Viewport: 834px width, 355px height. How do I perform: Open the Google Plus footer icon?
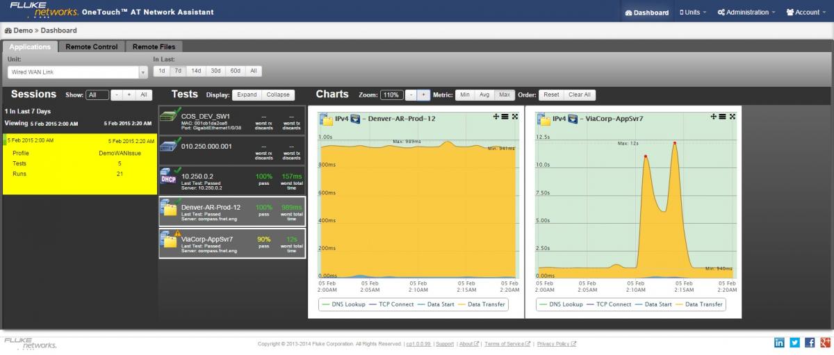tap(825, 342)
